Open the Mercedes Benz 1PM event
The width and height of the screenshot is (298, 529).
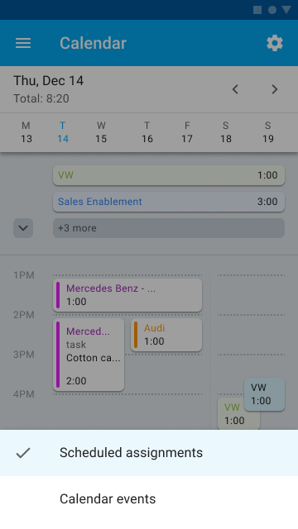click(x=127, y=295)
